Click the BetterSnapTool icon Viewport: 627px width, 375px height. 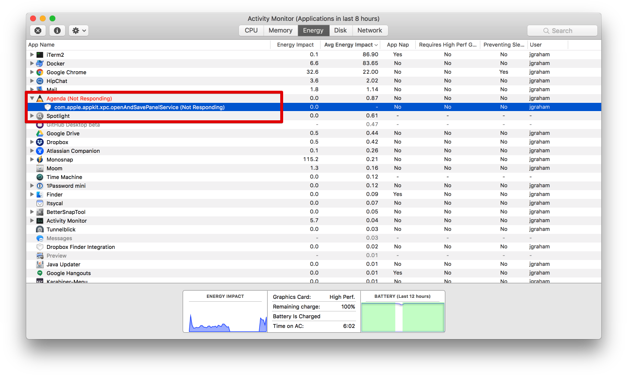pos(40,212)
